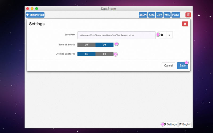Screen dimensions: 213x133
Task: Open Settings from bottom bar
Action: coord(170,124)
